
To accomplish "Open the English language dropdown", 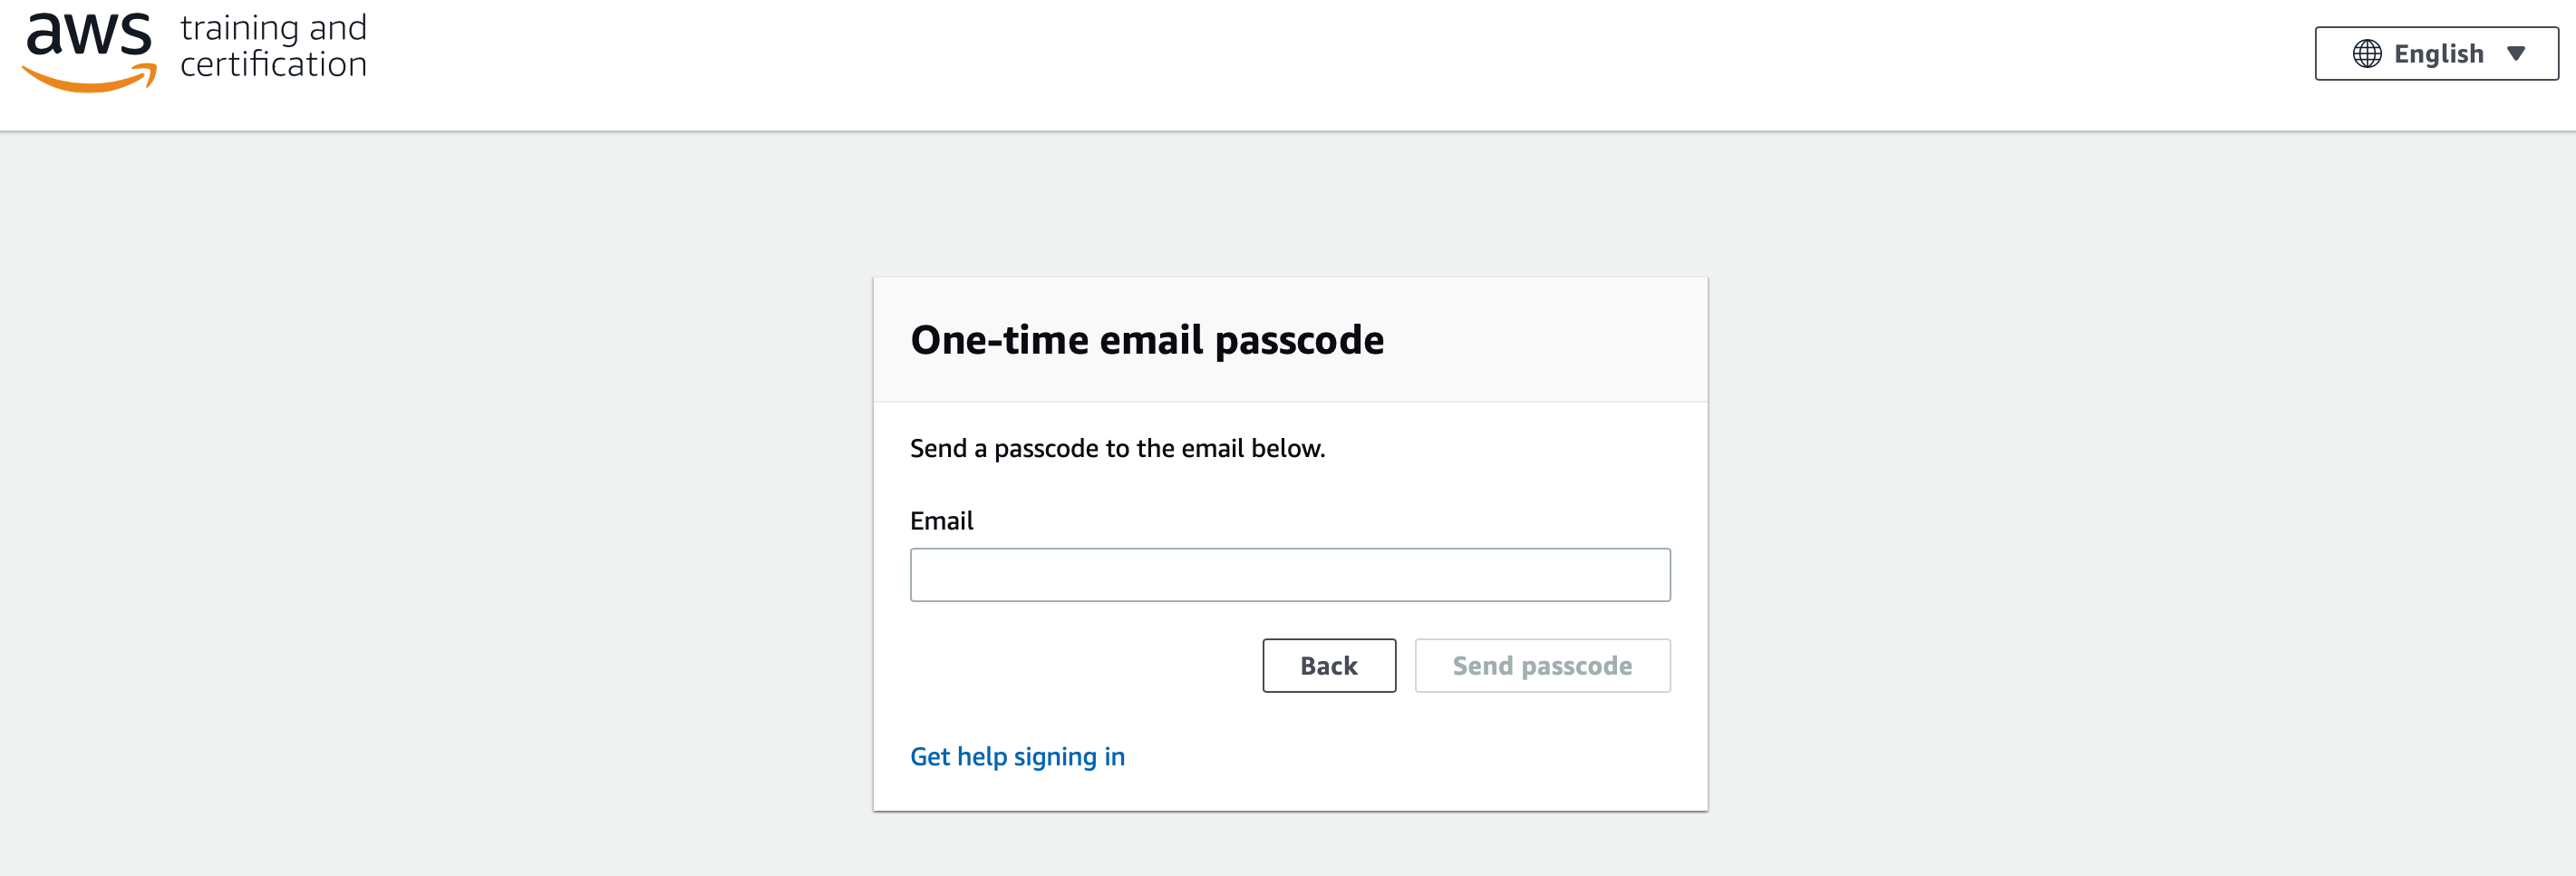I will (x=2436, y=54).
